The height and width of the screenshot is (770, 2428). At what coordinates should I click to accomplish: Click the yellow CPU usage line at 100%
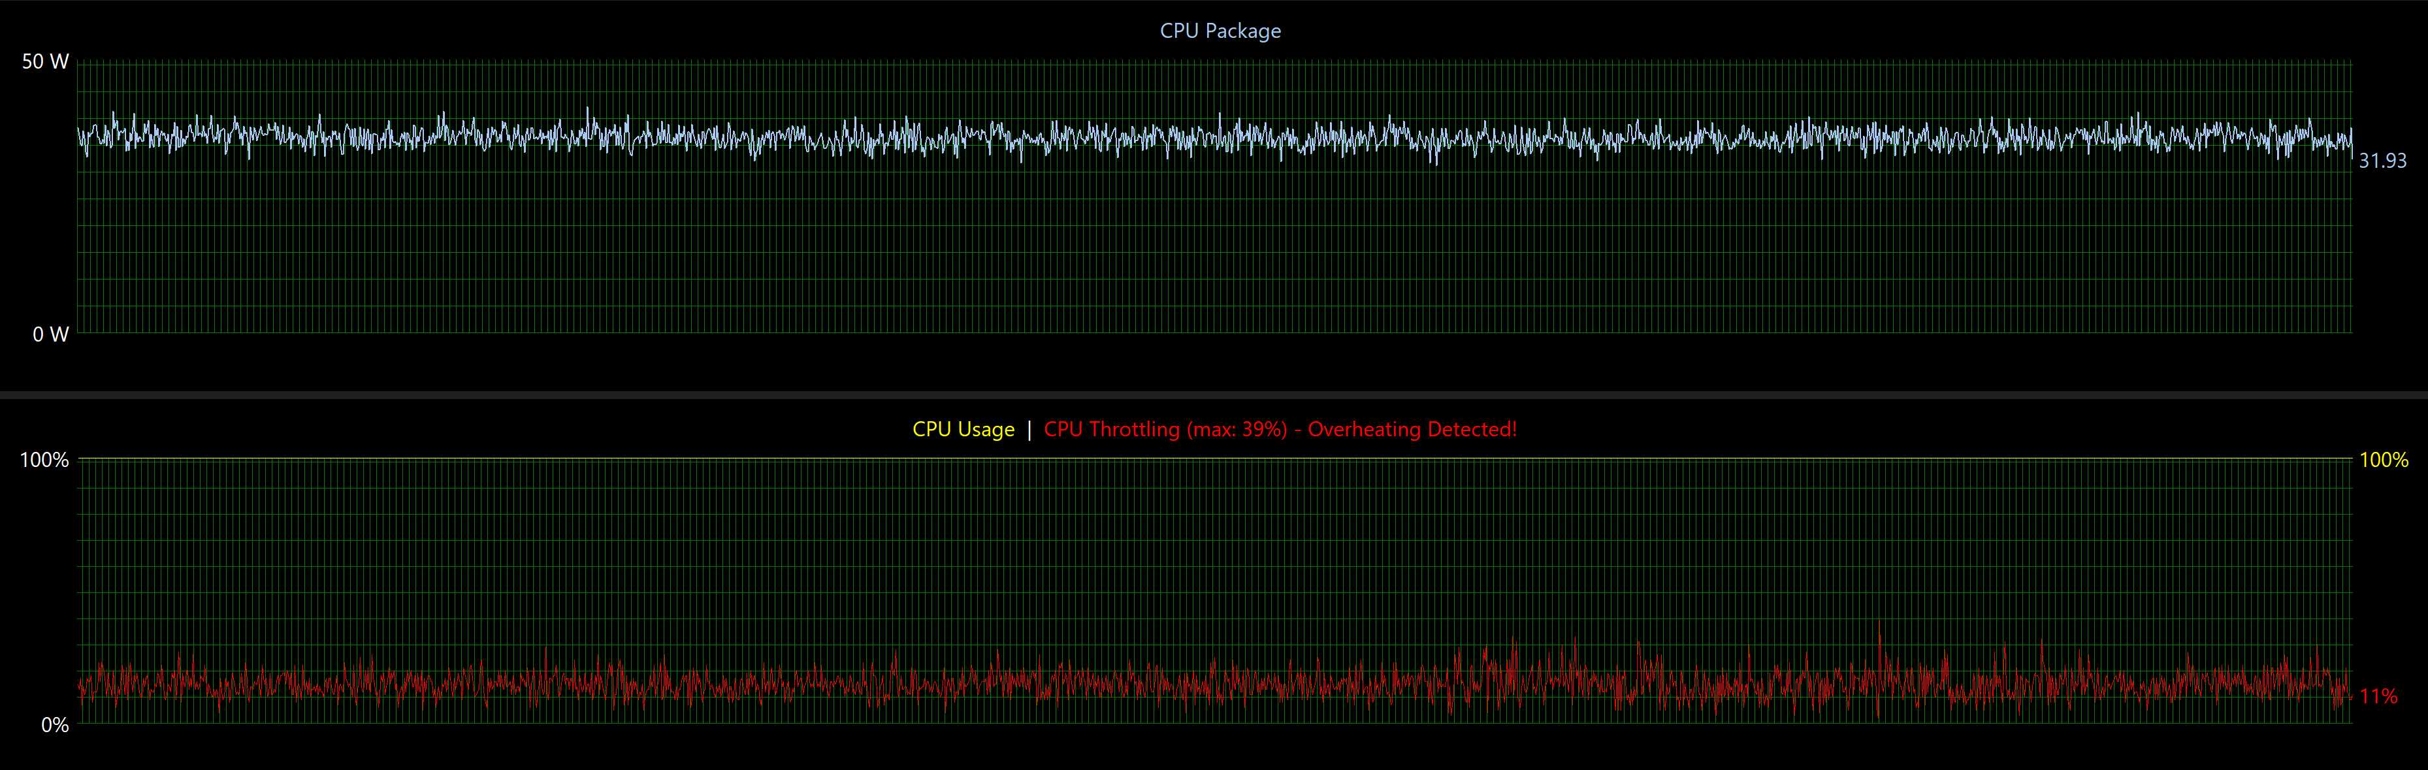coord(1214,459)
